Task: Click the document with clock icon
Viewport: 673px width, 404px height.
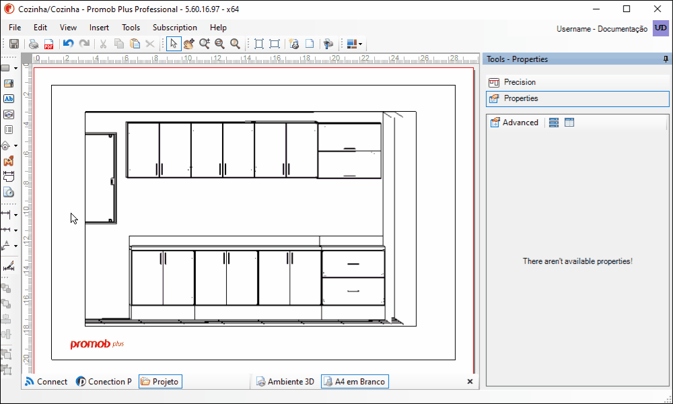Action: (x=9, y=192)
